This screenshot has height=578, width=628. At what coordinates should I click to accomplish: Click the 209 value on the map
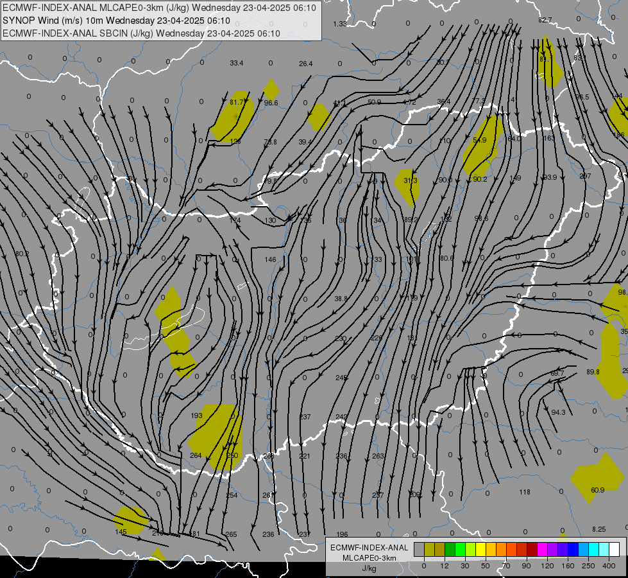point(414,494)
